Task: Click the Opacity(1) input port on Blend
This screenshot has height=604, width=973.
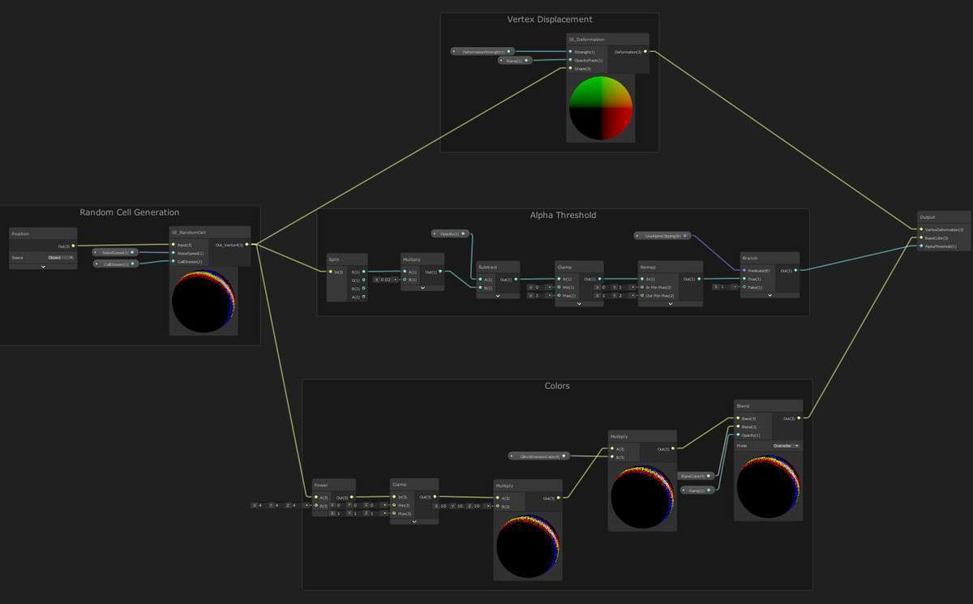Action: (738, 435)
